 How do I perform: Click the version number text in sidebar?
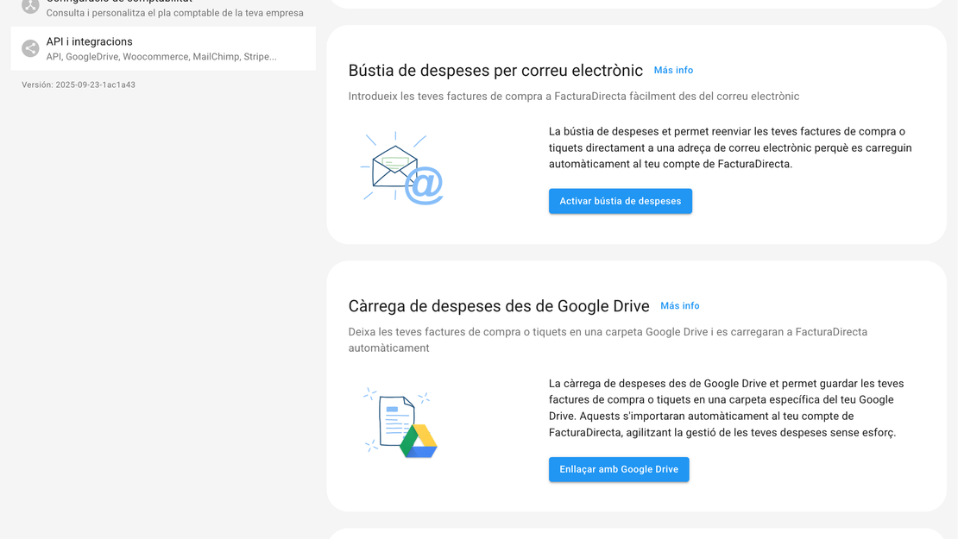pos(79,85)
